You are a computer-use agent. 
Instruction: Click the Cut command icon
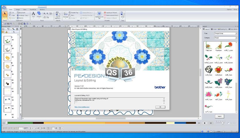click(10, 13)
